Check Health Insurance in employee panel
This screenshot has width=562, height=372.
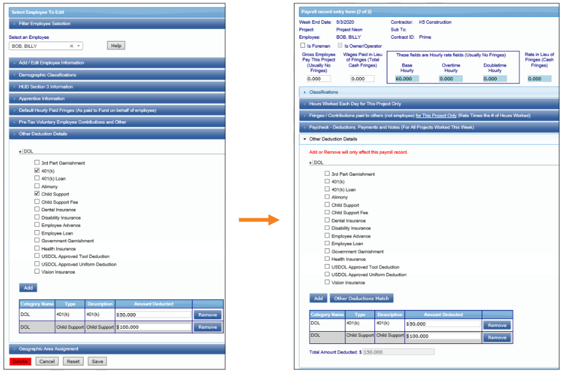click(37, 248)
